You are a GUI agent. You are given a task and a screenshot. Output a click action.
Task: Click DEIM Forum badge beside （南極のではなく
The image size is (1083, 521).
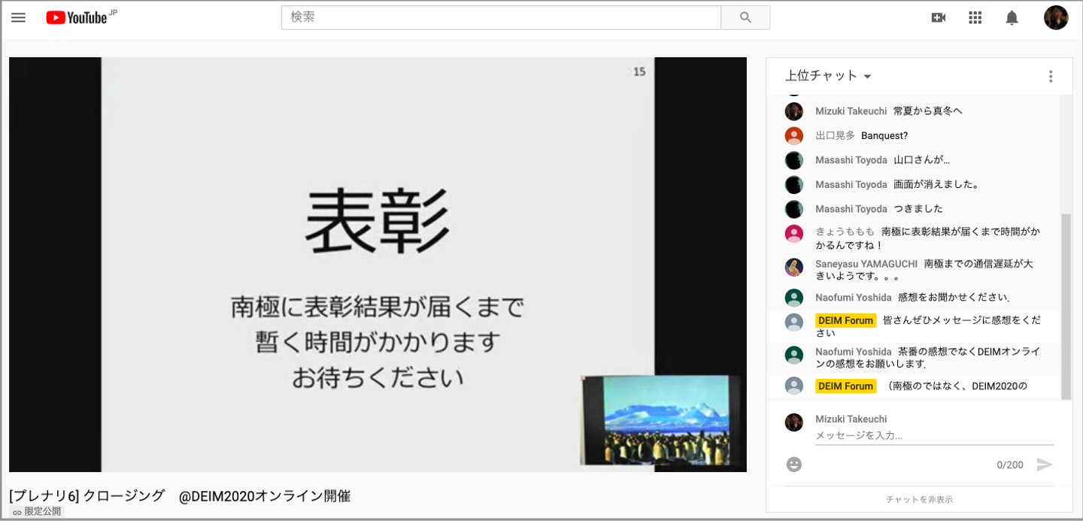tap(845, 386)
